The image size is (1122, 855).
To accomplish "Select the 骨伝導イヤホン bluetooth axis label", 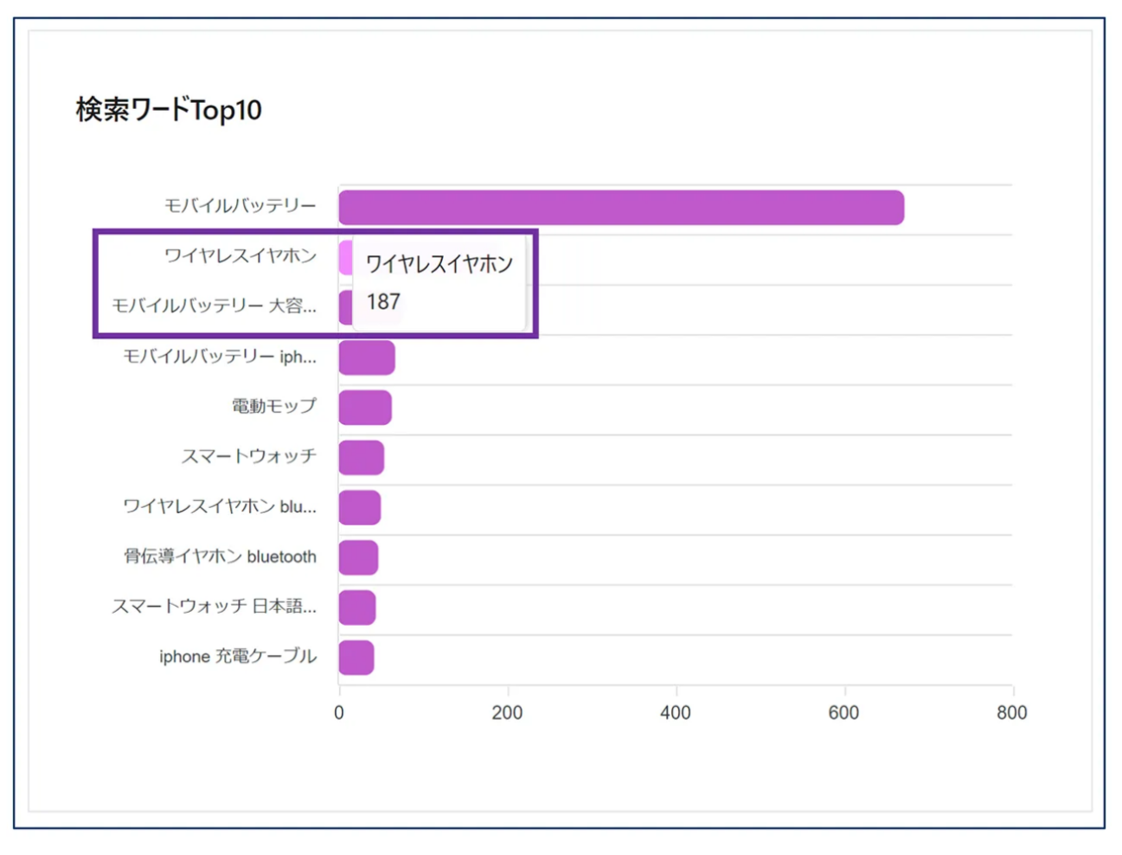I will pyautogui.click(x=220, y=556).
